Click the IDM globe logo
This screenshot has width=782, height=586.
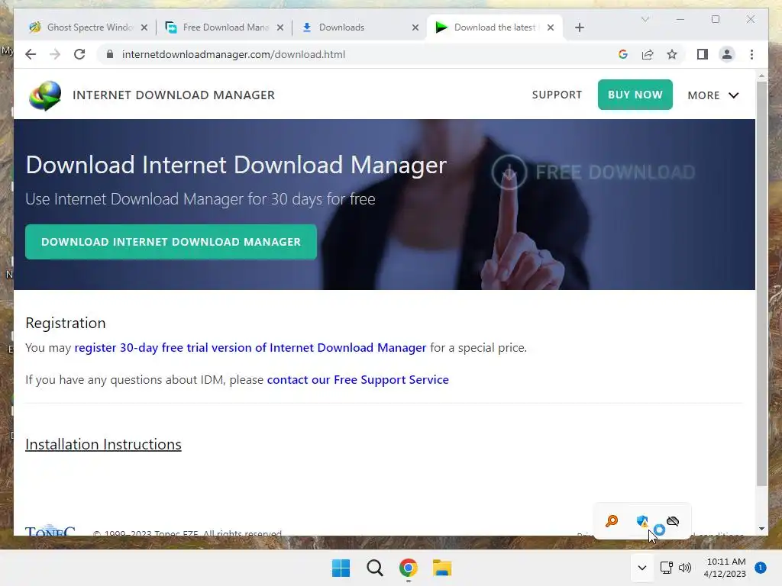[x=45, y=95]
